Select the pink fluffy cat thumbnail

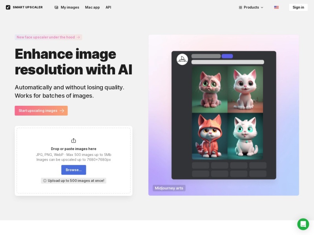click(210, 90)
